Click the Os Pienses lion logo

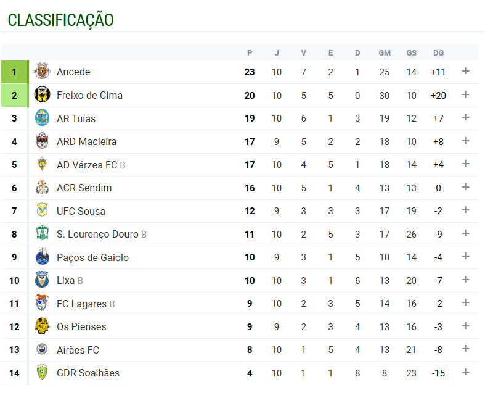(x=42, y=326)
